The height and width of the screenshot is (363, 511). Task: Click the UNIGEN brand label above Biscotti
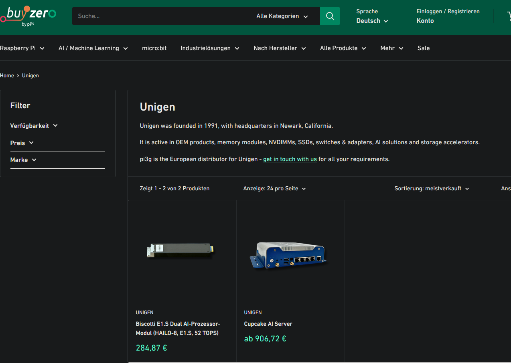[x=144, y=313]
